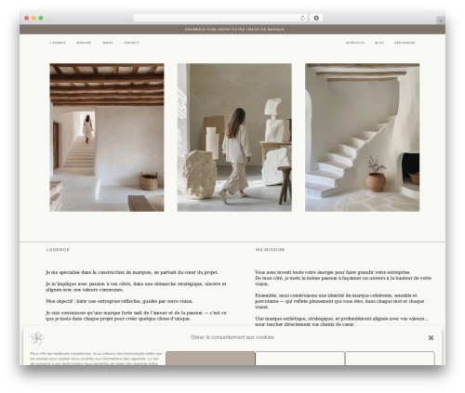Open the Blog menu item
465x393 pixels.
click(x=379, y=43)
